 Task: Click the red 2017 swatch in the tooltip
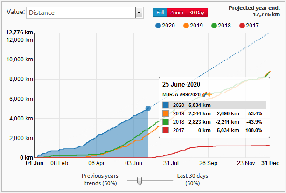coord(167,130)
